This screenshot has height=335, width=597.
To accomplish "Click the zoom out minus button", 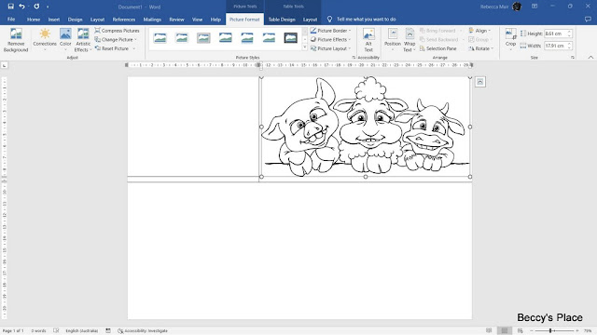I will (x=532, y=331).
